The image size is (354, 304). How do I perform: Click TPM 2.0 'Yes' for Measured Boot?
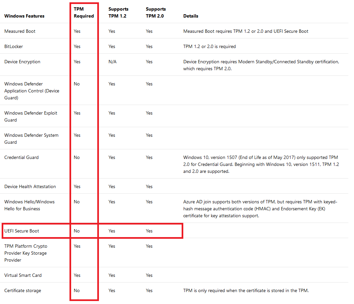[x=149, y=31]
